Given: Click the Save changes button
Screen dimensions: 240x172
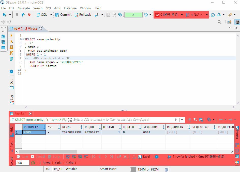Looking at the screenshot, I should click(22, 157).
